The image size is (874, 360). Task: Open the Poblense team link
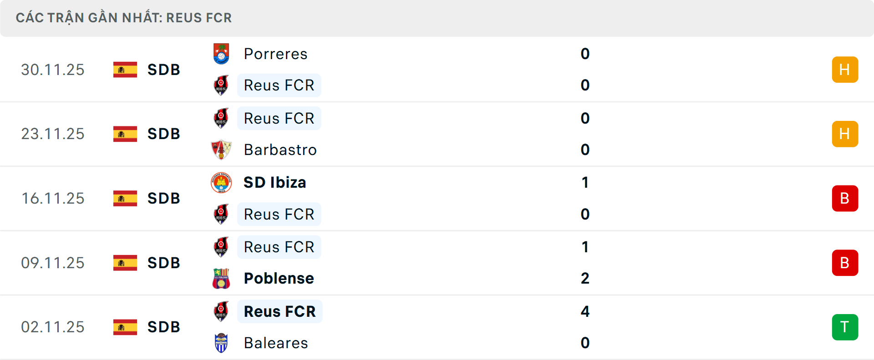point(279,278)
